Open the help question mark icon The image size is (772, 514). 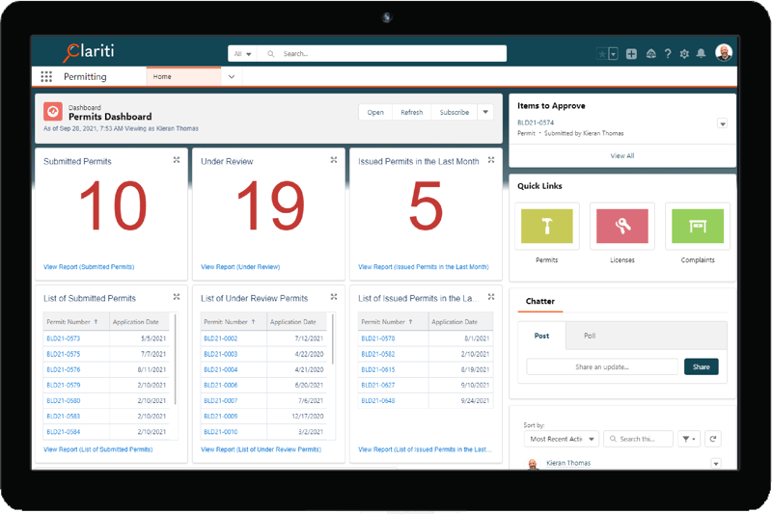[668, 54]
